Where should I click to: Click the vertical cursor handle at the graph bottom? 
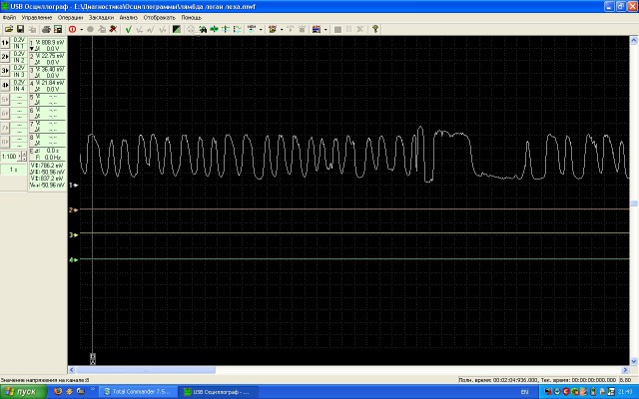pyautogui.click(x=93, y=359)
